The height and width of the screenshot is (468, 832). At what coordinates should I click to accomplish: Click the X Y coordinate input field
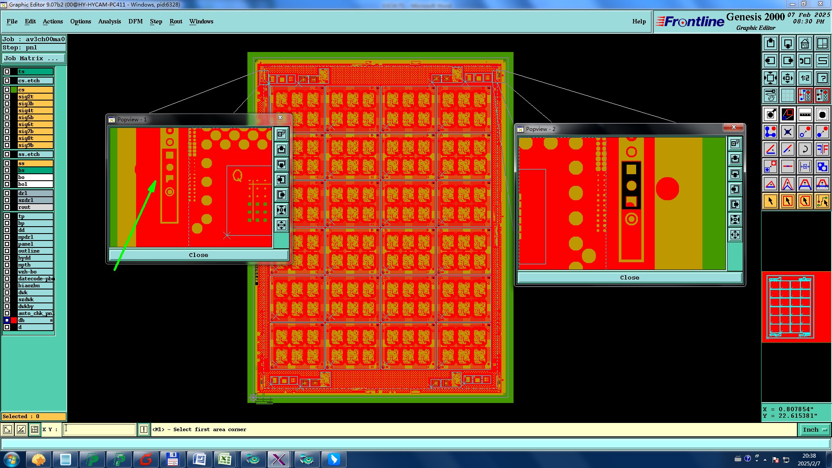click(x=100, y=429)
